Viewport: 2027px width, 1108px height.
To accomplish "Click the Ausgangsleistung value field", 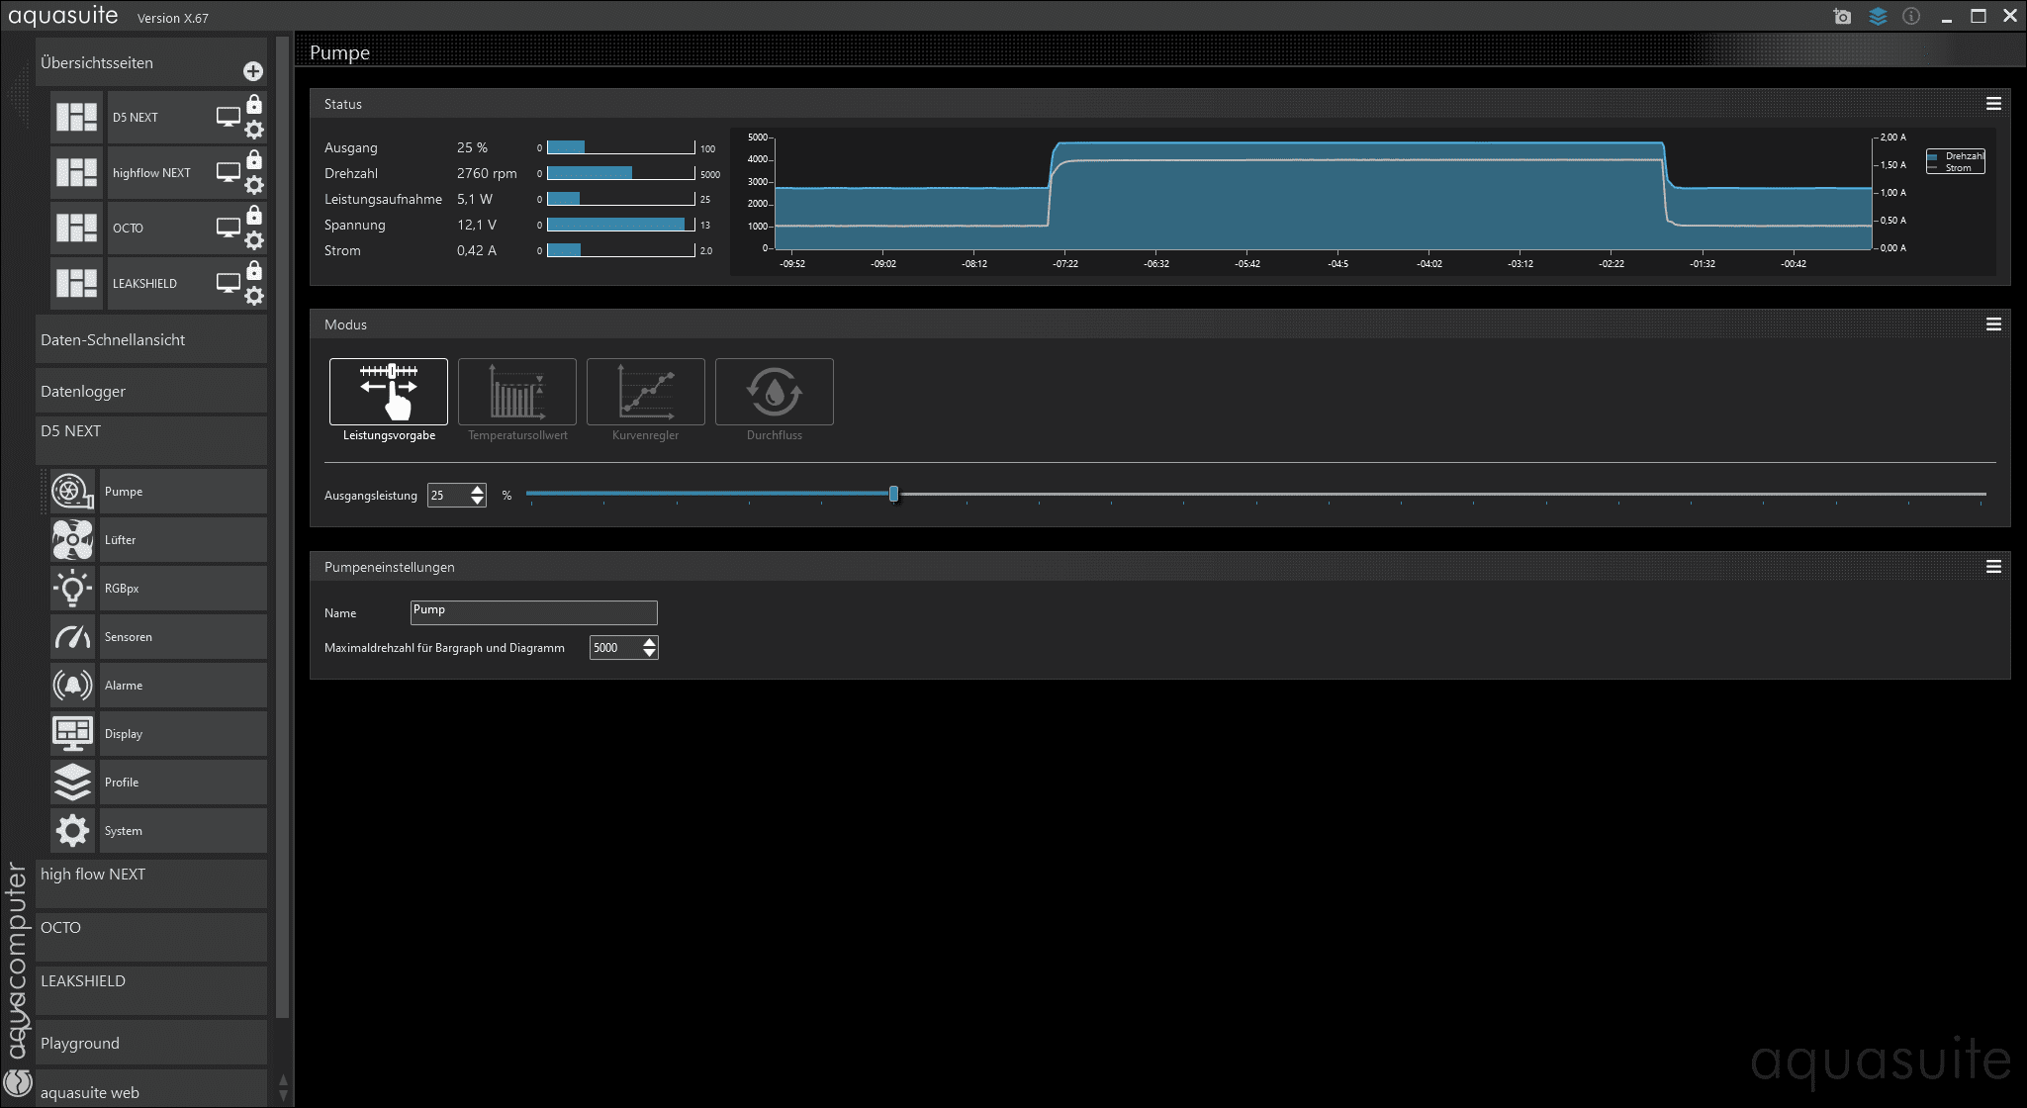I will 448,495.
